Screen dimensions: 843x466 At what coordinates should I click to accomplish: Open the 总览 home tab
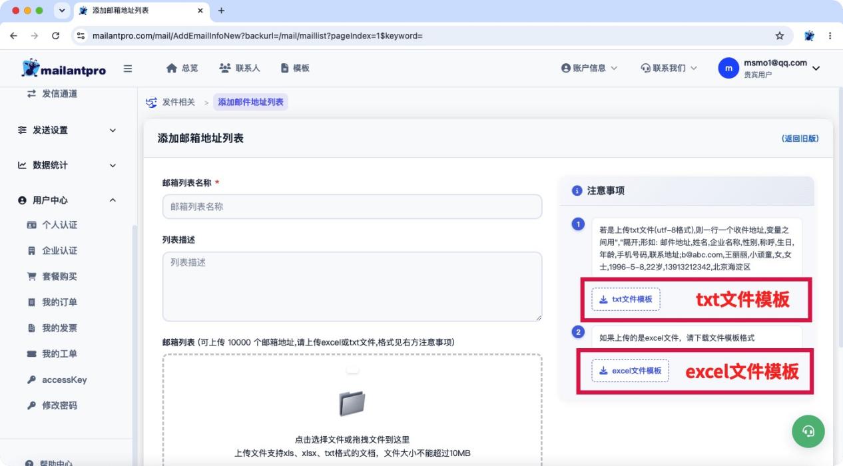click(182, 68)
